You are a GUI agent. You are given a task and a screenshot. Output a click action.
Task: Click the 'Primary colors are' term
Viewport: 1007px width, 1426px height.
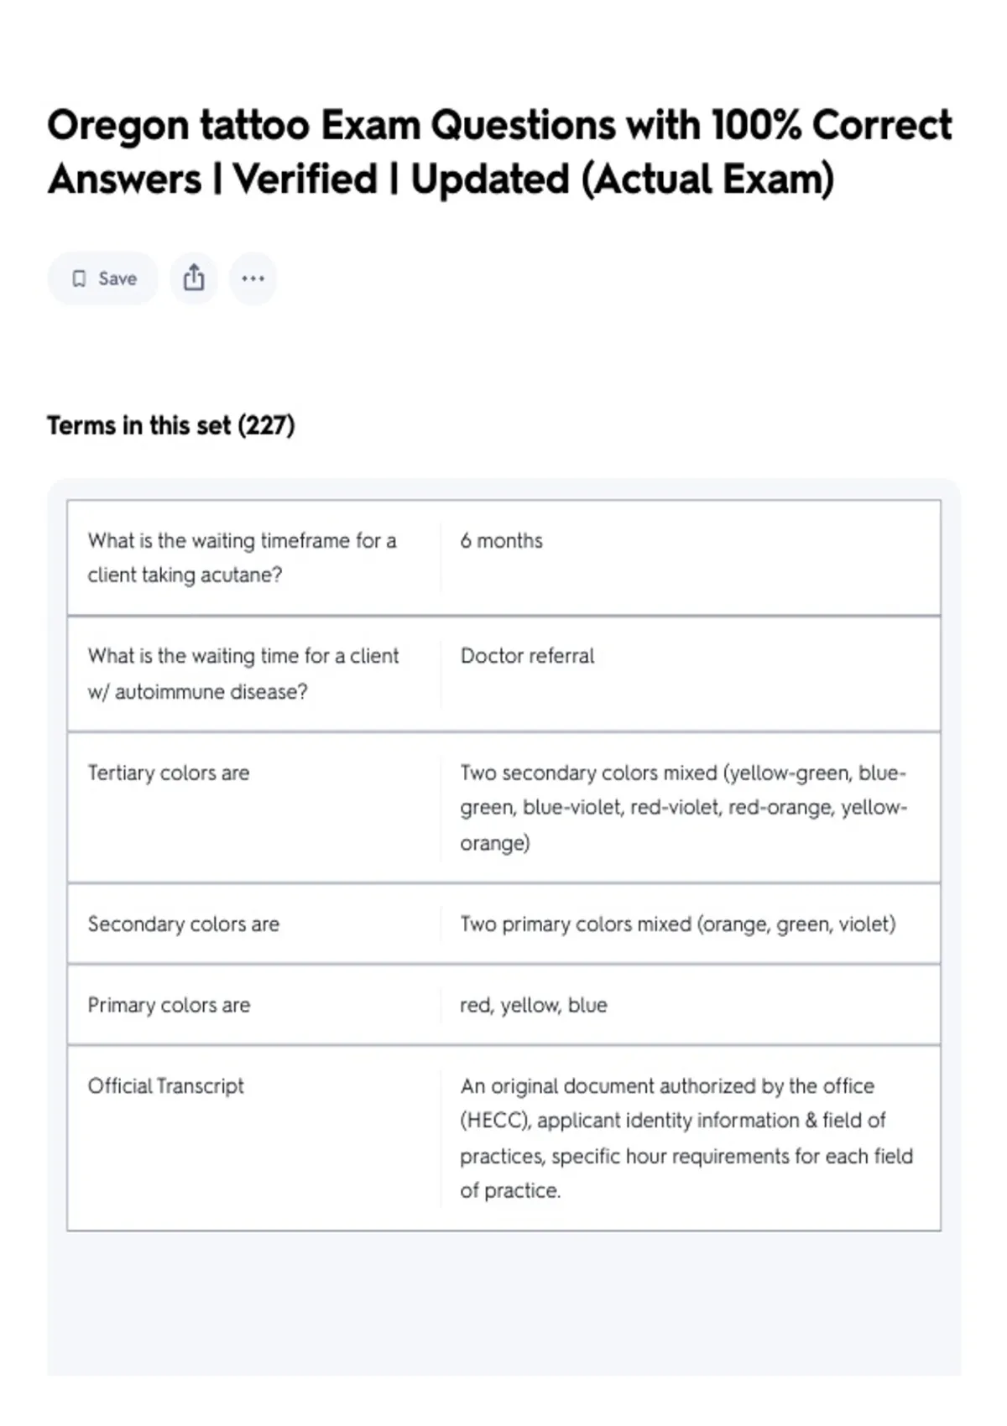[169, 1005]
